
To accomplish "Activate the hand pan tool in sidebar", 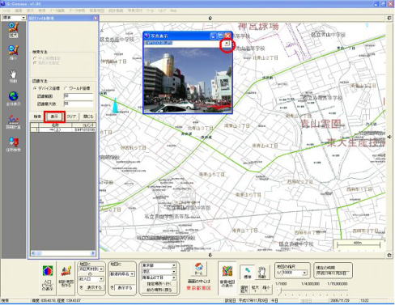I will point(13,76).
